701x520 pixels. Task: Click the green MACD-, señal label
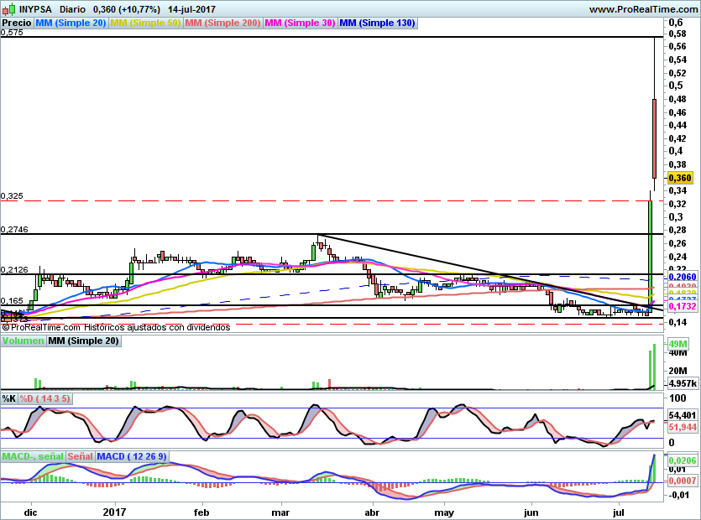pyautogui.click(x=33, y=456)
